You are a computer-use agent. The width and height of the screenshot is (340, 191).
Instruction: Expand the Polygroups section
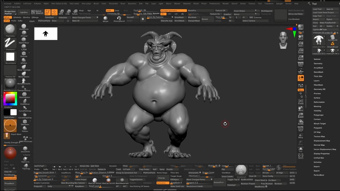pyautogui.click(x=318, y=115)
